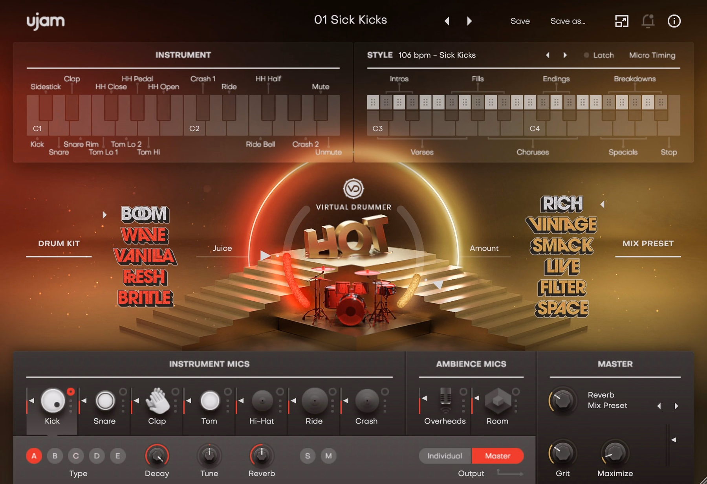Switch output to Master
This screenshot has height=484, width=707.
pyautogui.click(x=498, y=456)
